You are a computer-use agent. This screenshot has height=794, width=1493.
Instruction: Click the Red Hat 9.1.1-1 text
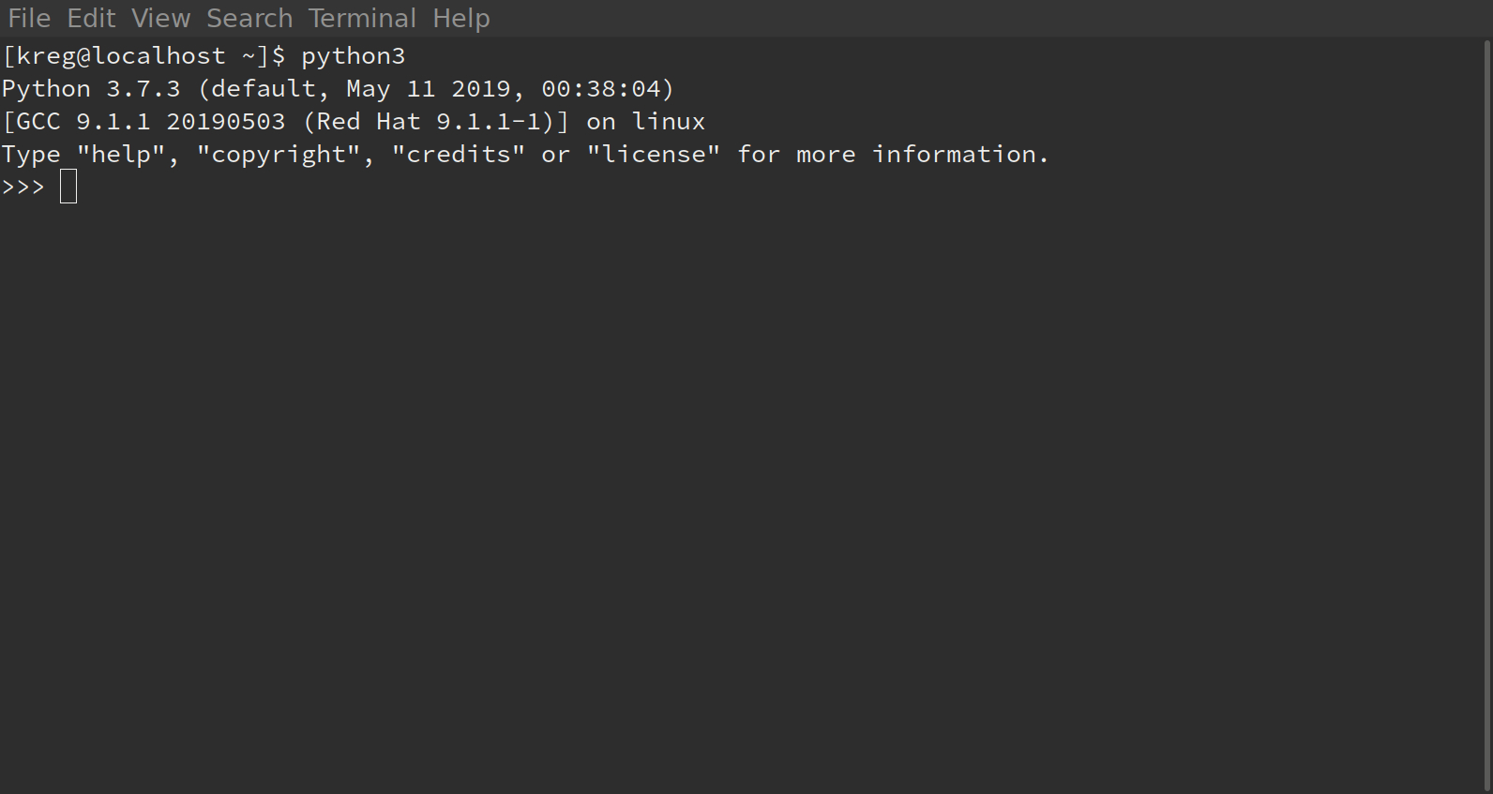point(436,122)
